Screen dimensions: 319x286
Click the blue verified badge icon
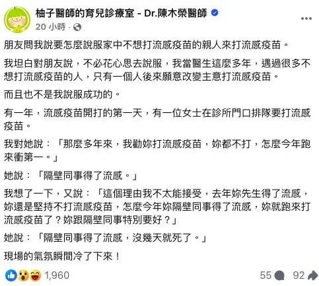[215, 13]
